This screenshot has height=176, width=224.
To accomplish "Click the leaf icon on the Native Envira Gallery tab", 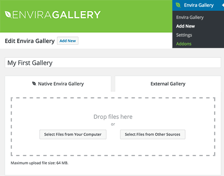I will tap(34, 83).
